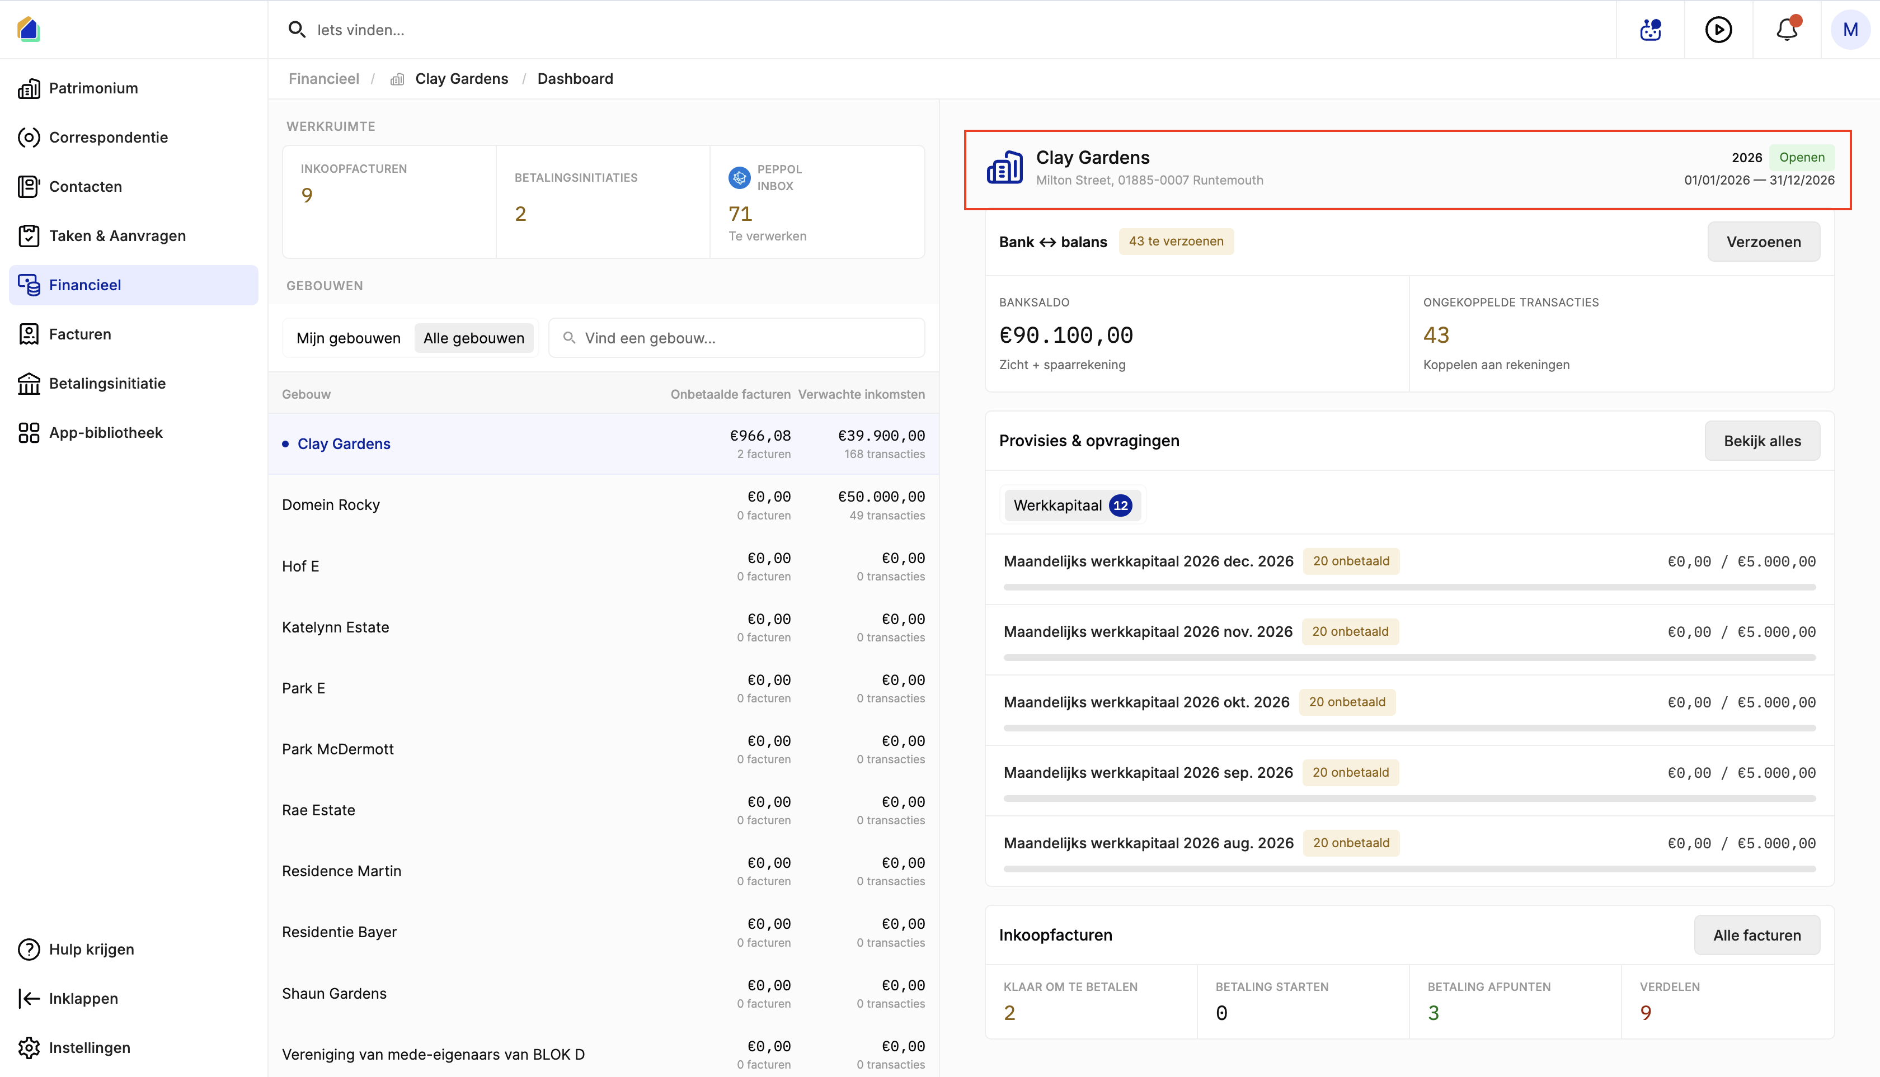
Task: Open Contacten from the sidebar
Action: click(133, 186)
